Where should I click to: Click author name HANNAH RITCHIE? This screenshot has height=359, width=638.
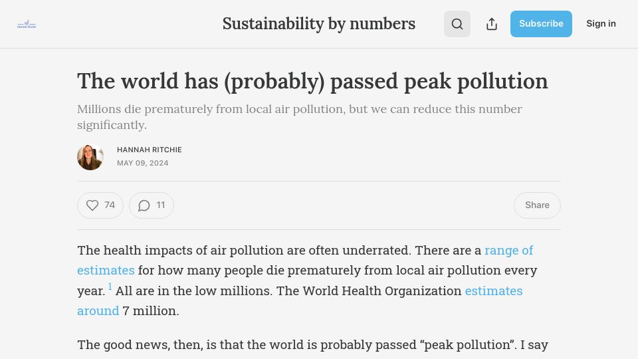150,150
